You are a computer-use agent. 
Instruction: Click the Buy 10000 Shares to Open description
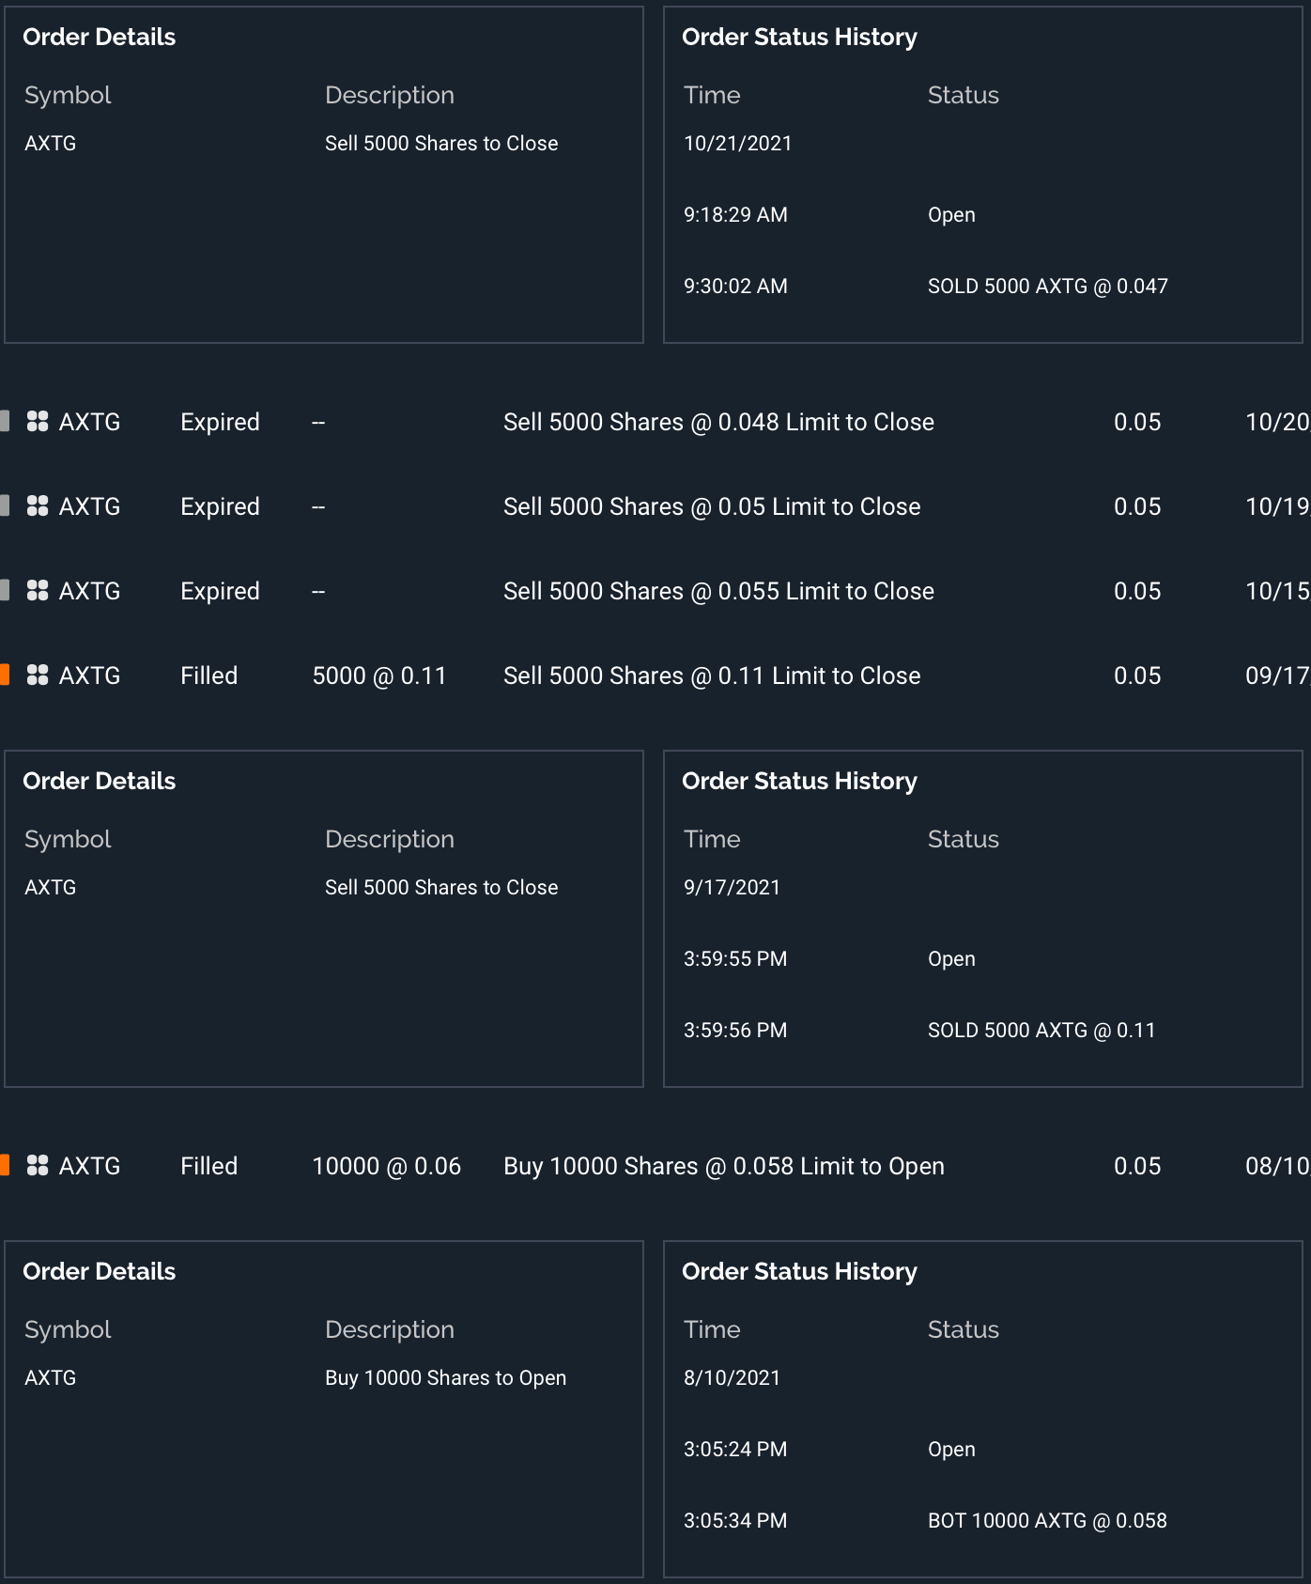(x=445, y=1378)
